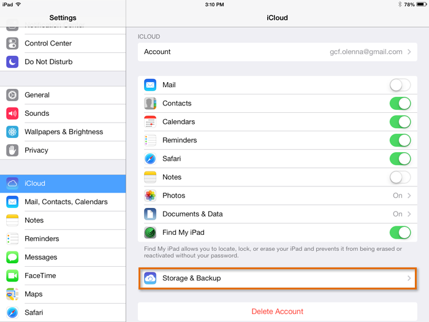The image size is (429, 322).
Task: Tap the Messages speech bubble icon
Action: 12,257
